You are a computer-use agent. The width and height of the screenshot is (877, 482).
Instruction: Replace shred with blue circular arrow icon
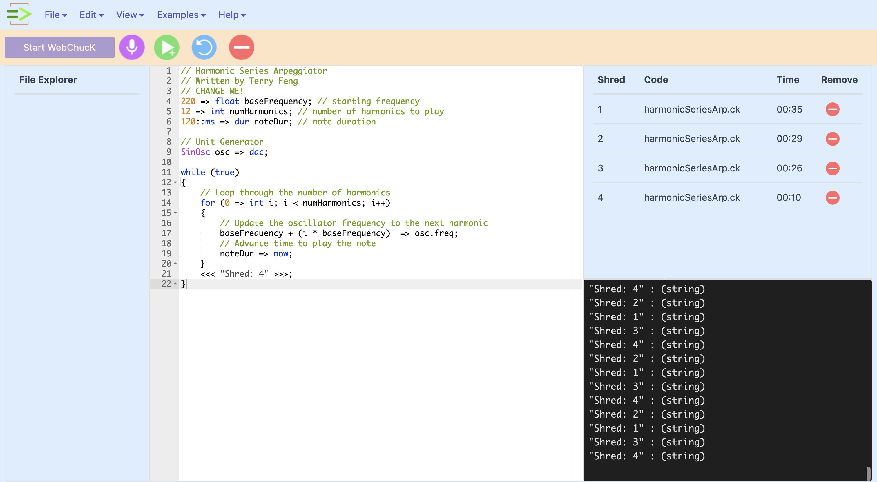(204, 47)
